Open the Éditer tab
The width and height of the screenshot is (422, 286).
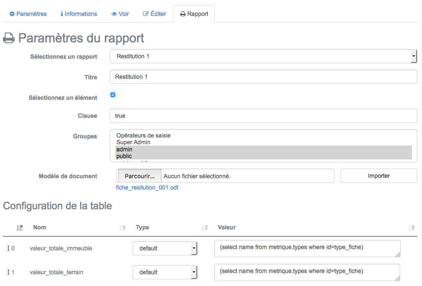coord(154,14)
